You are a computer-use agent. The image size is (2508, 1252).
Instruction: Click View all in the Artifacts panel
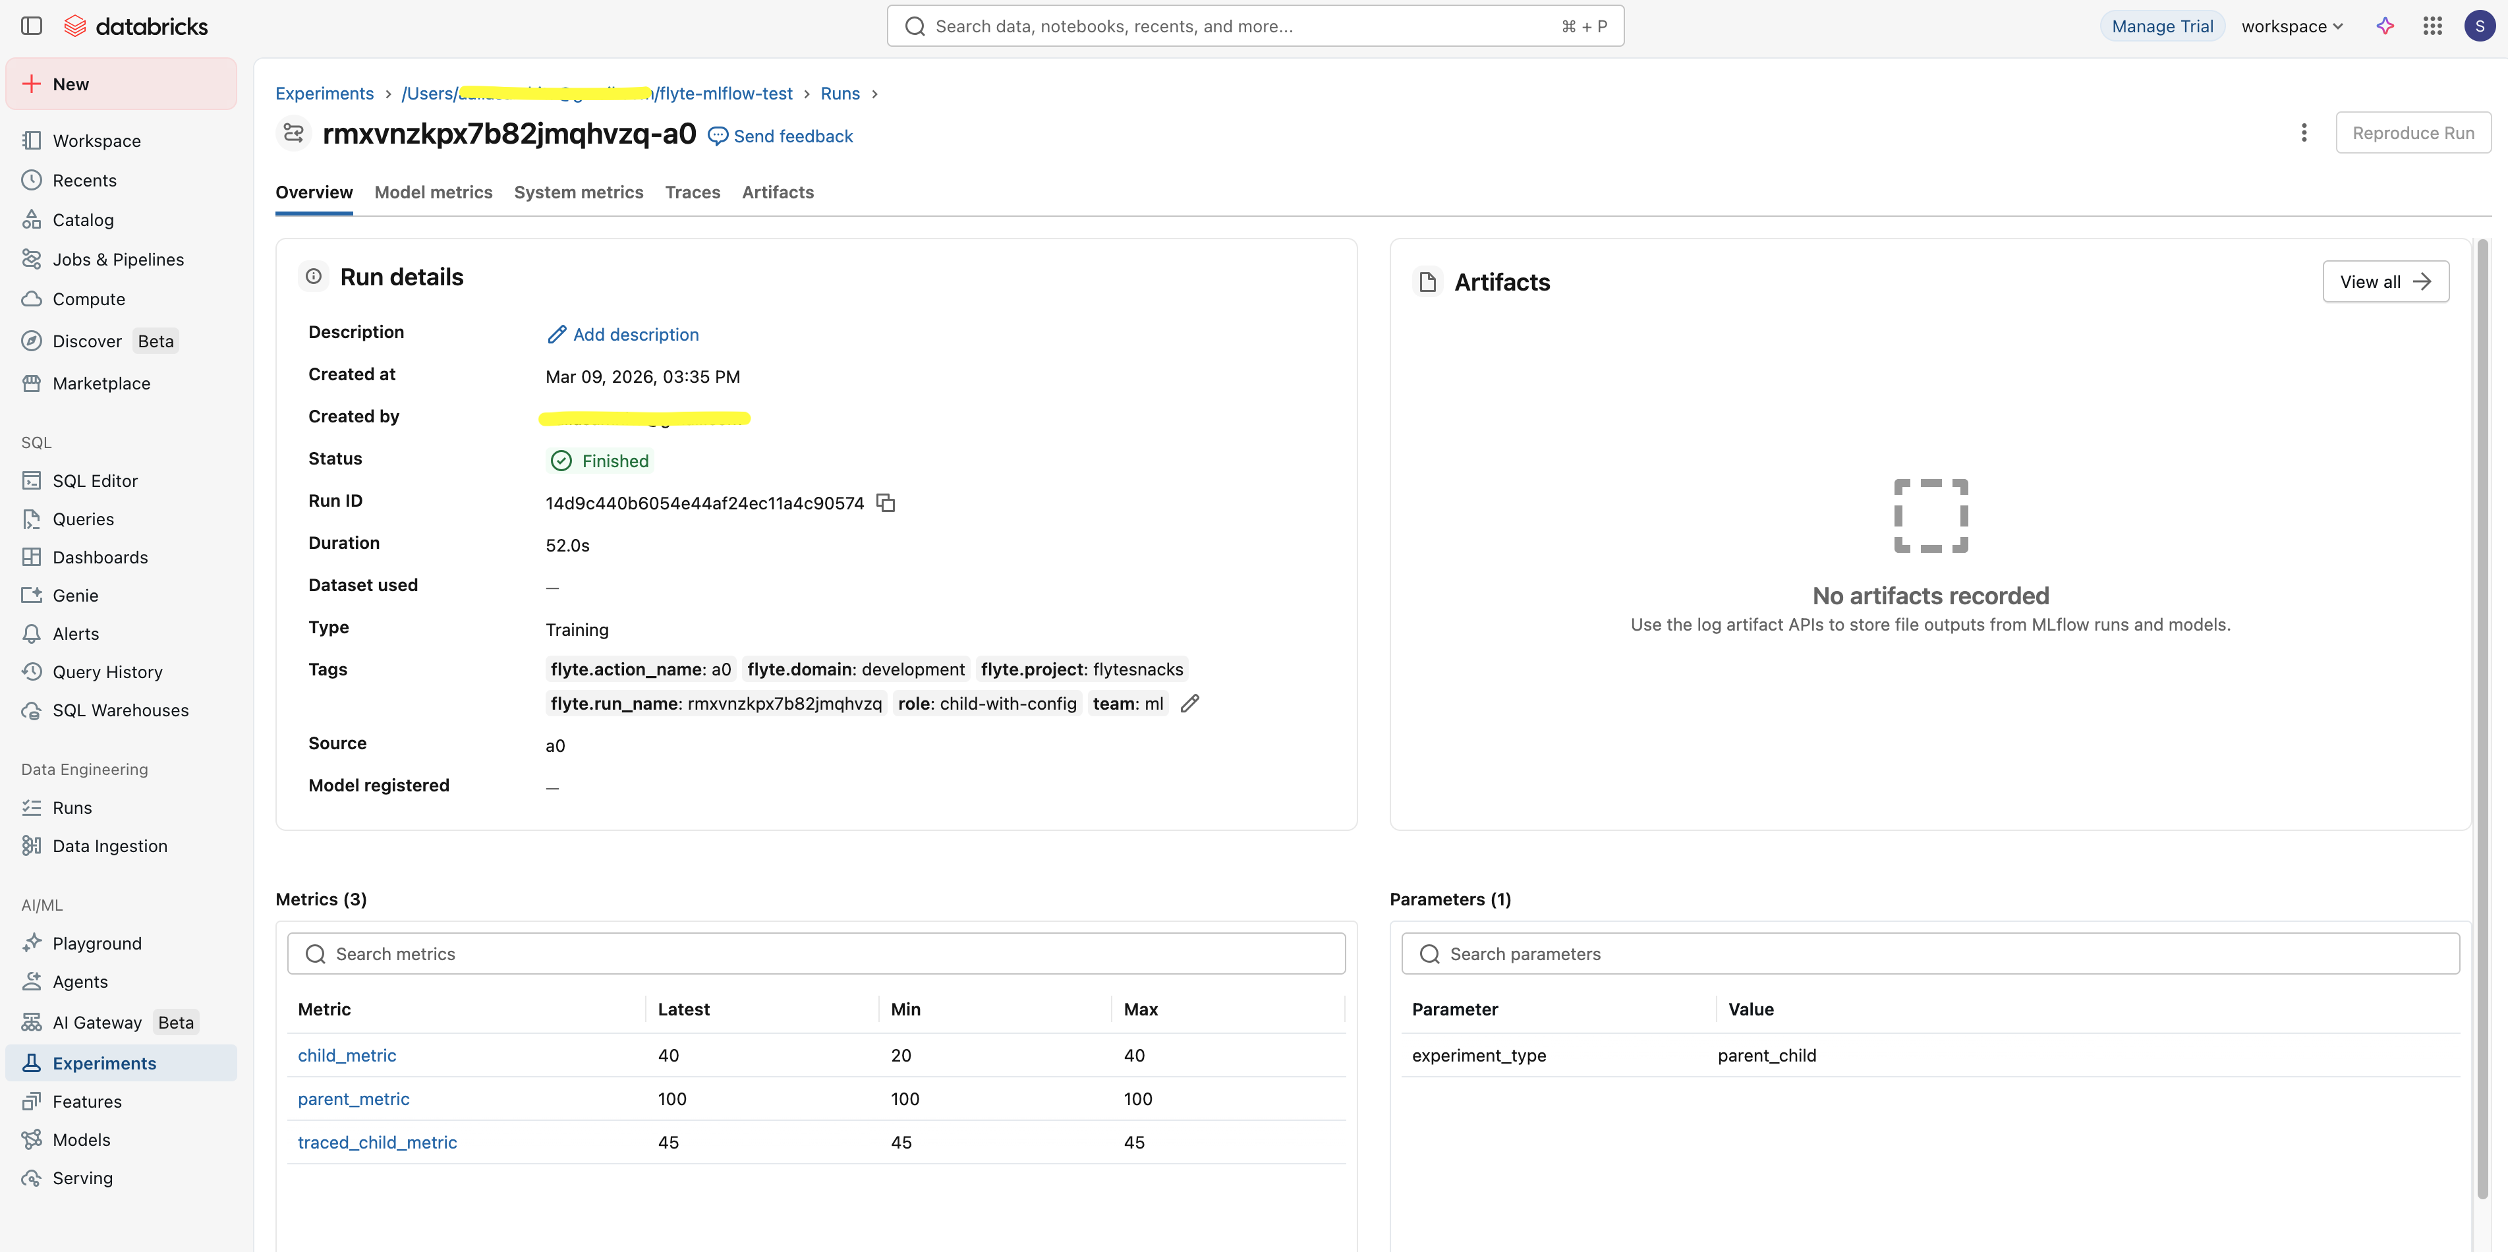[x=2385, y=281]
